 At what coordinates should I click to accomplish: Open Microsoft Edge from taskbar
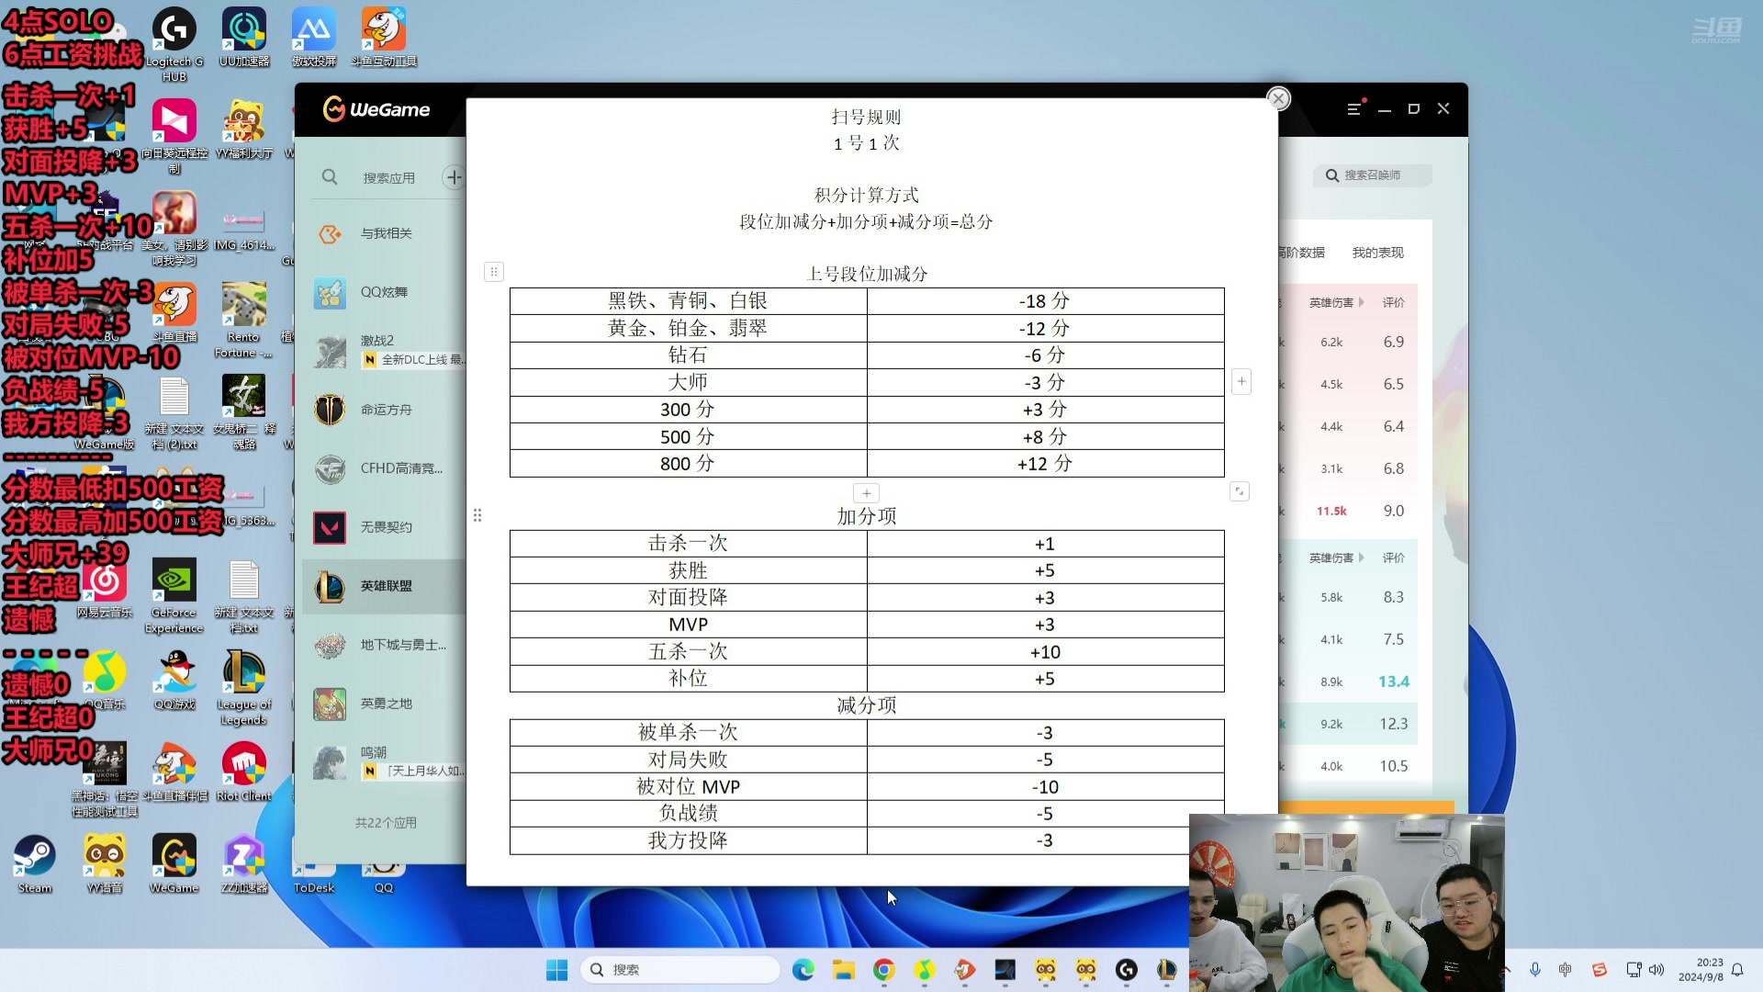tap(803, 970)
